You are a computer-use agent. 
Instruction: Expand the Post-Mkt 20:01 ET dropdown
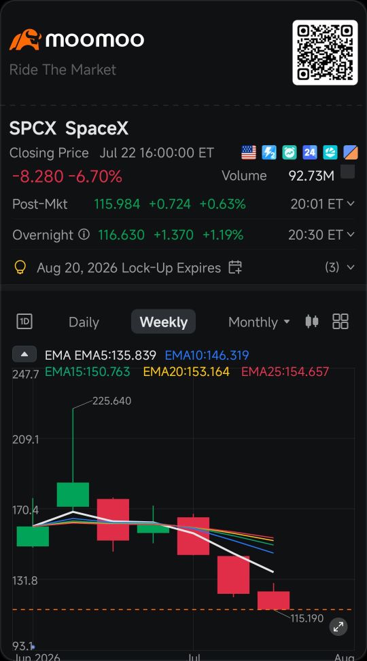click(351, 204)
